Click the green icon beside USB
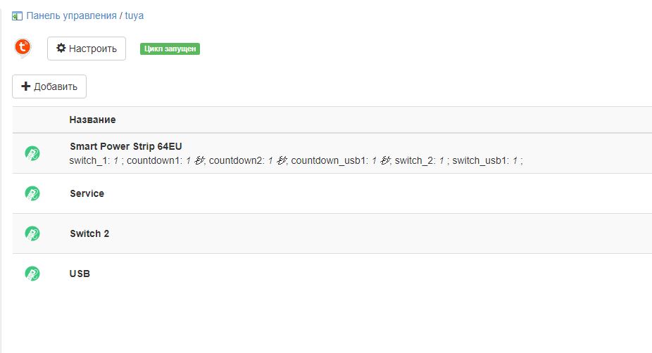Image resolution: width=652 pixels, height=353 pixels. coord(32,274)
